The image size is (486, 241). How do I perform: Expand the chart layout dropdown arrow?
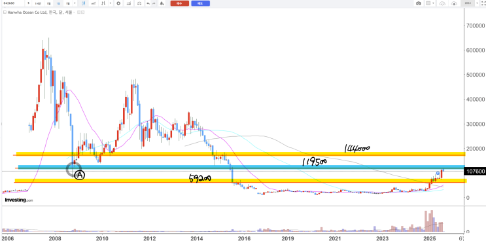(433, 3)
